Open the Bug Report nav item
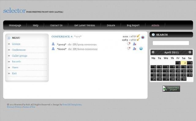The width and height of the screenshot is (196, 121). point(133,25)
